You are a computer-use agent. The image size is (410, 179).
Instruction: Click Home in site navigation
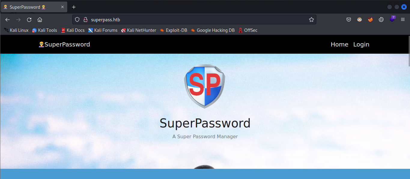point(339,44)
